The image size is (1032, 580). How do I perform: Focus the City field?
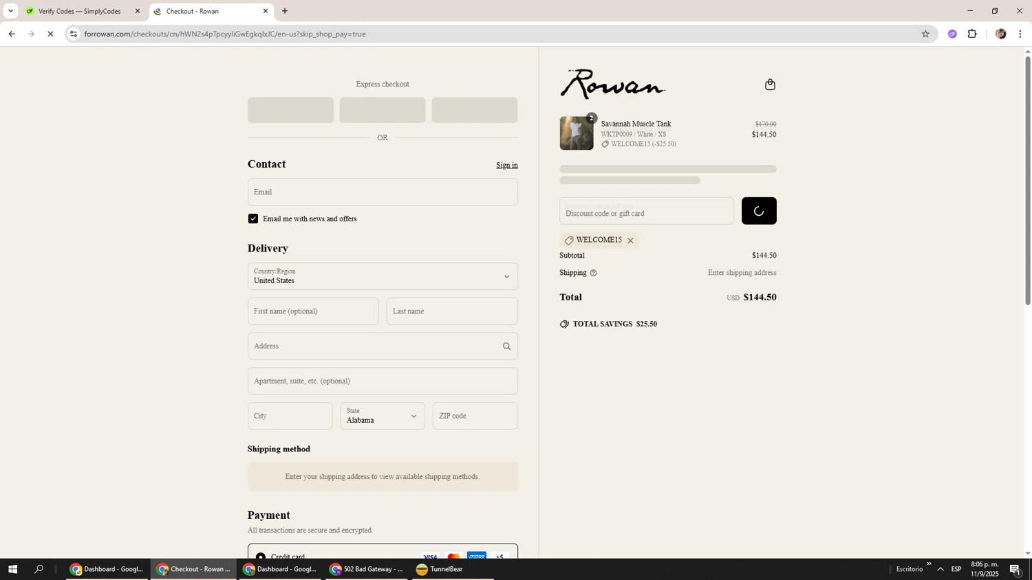290,416
